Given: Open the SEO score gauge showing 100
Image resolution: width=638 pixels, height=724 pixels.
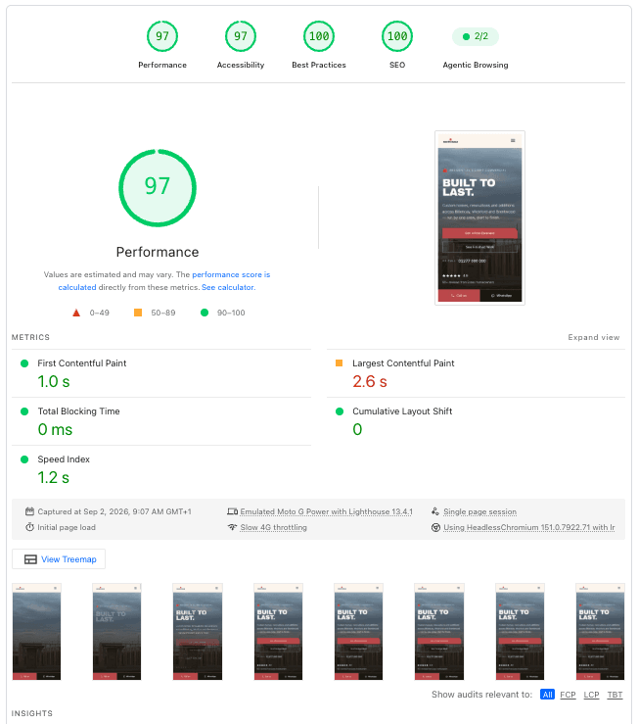Looking at the screenshot, I should click(397, 36).
